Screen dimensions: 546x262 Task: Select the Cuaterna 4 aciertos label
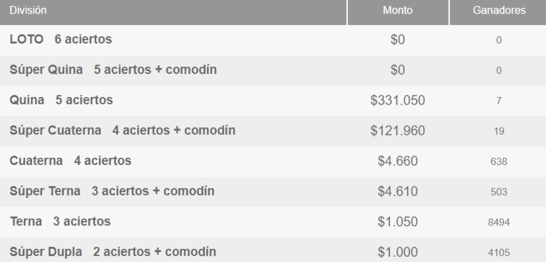[x=70, y=161]
